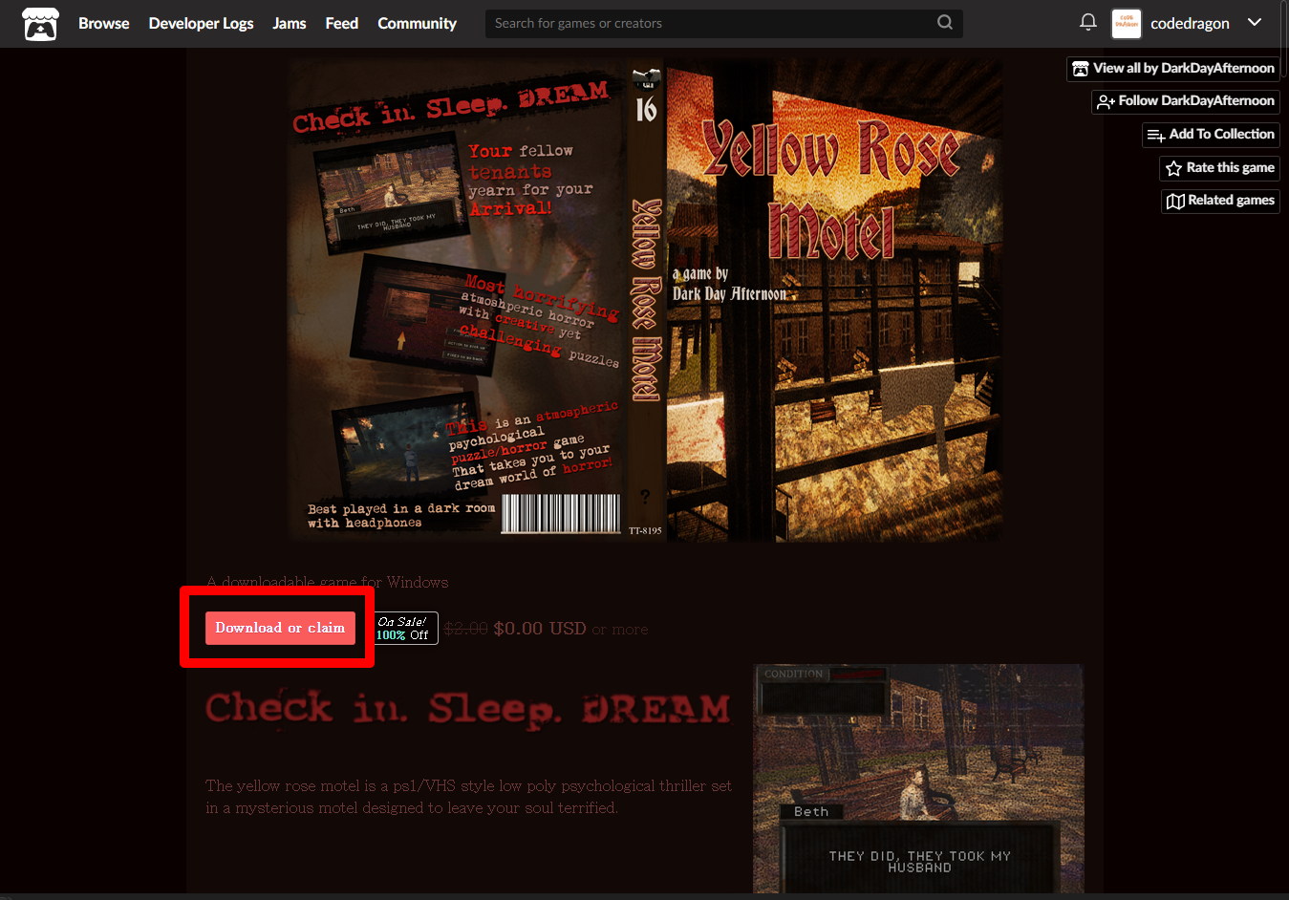Image resolution: width=1289 pixels, height=900 pixels.
Task: Open the Community page
Action: click(417, 23)
